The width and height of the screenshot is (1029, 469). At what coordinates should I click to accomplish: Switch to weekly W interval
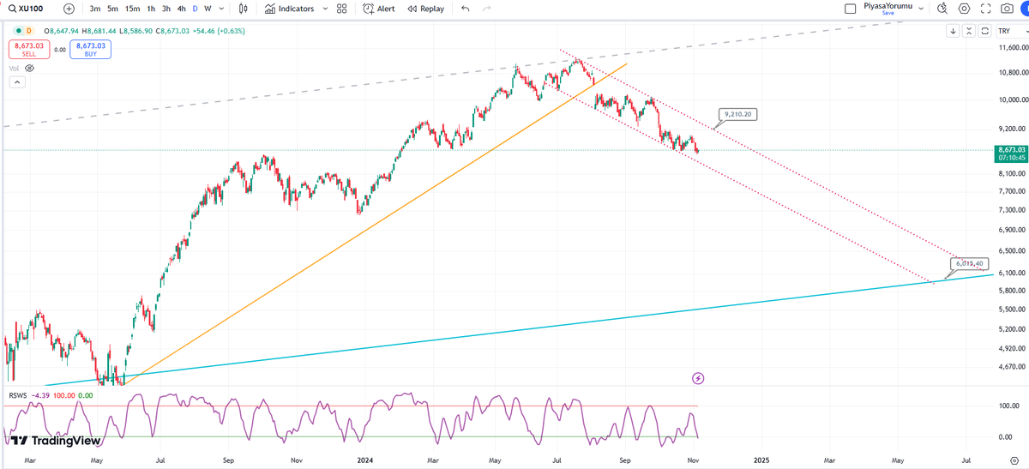tap(208, 9)
